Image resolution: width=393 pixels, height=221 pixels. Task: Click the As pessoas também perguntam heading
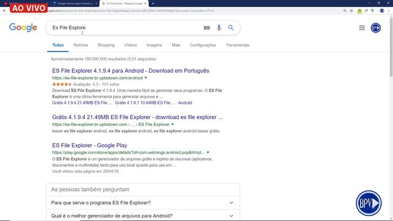tap(90, 190)
